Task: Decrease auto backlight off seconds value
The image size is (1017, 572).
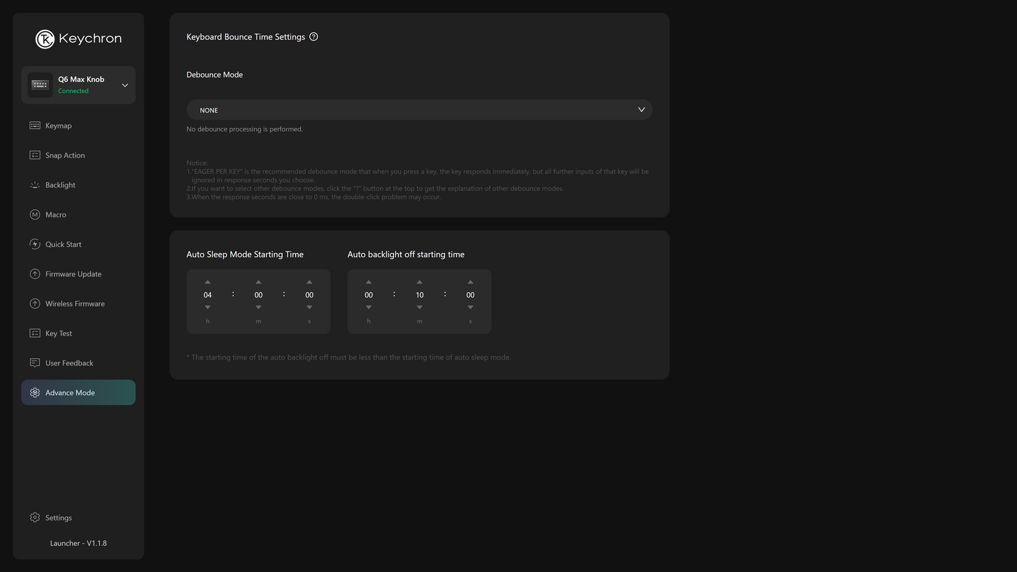Action: click(470, 308)
